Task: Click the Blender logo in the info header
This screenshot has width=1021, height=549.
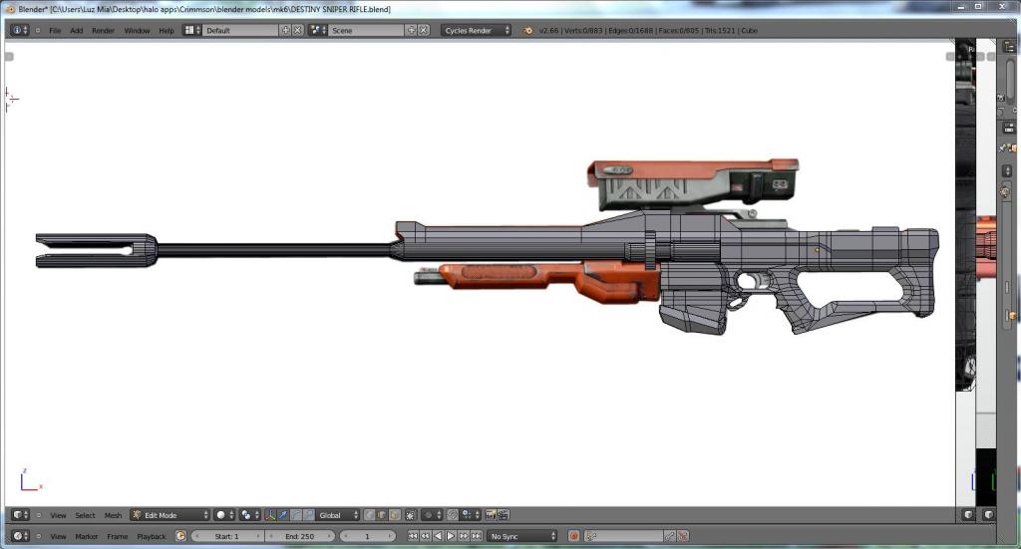Action: coord(528,30)
